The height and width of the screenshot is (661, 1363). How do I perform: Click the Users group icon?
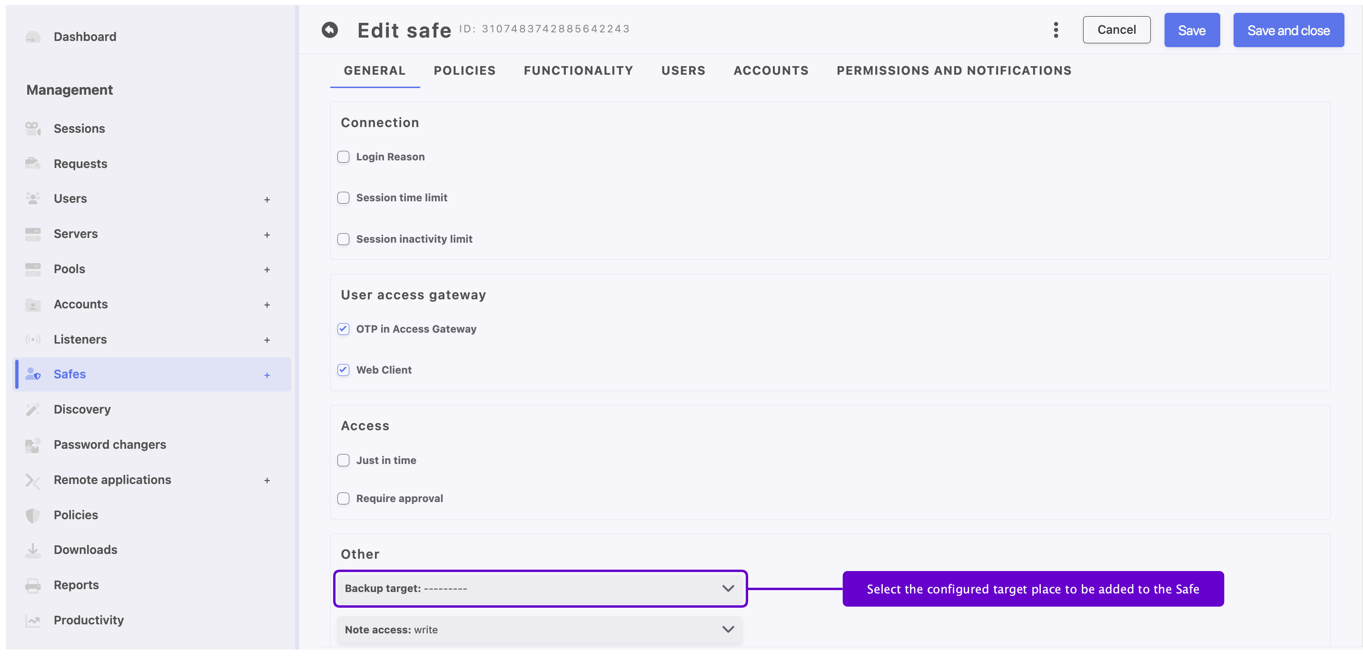pyautogui.click(x=33, y=198)
